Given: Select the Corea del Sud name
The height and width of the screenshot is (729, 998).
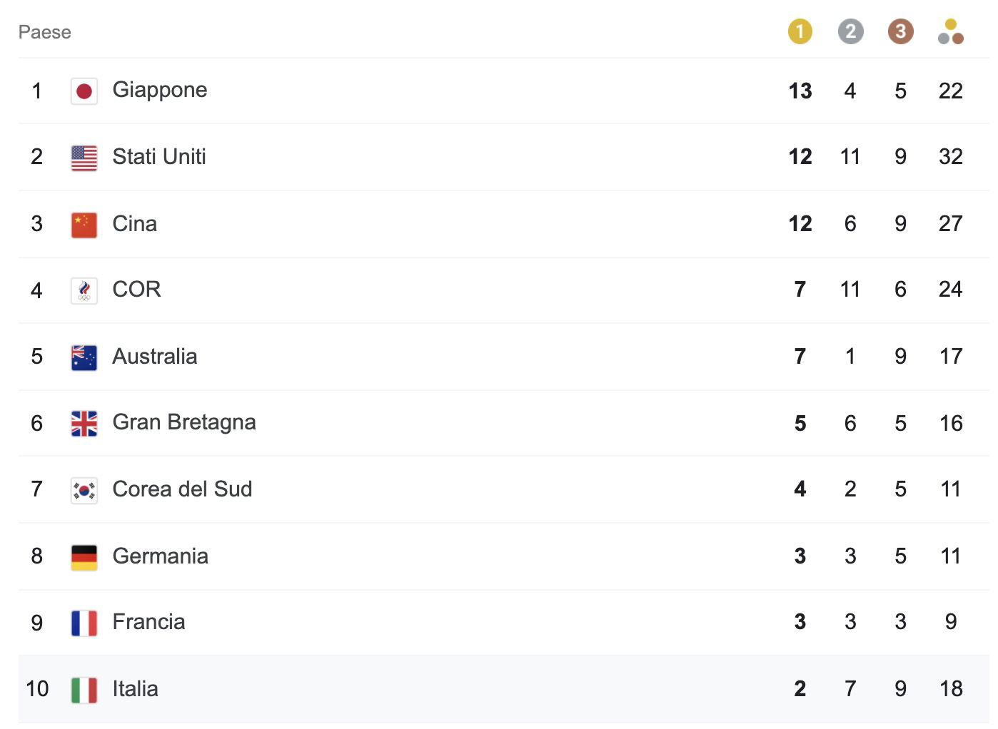Looking at the screenshot, I should 182,489.
